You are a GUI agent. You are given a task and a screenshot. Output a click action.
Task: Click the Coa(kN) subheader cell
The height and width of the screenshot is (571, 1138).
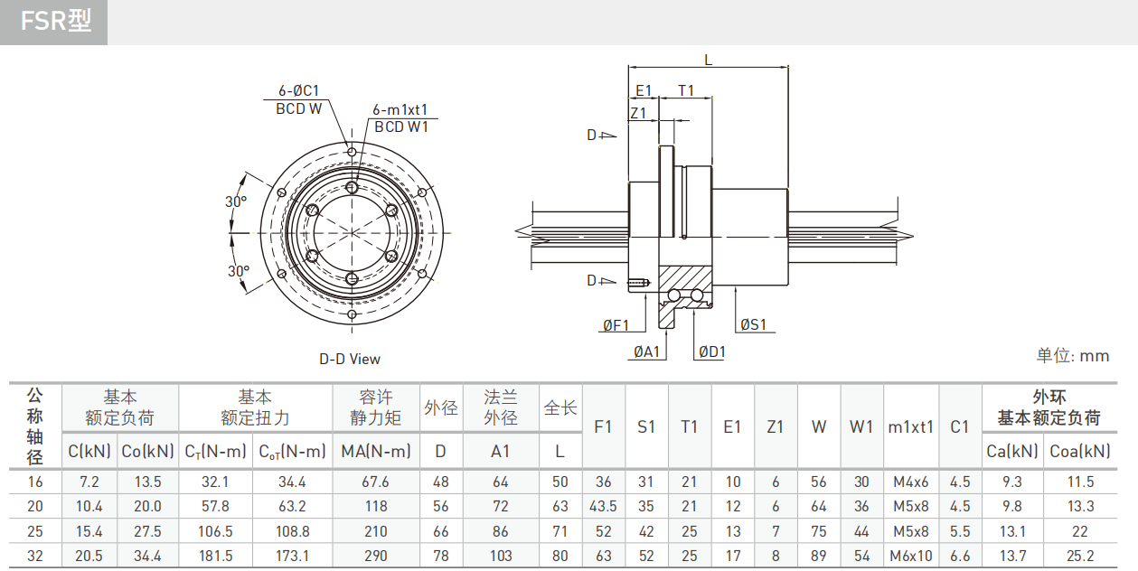1079,451
